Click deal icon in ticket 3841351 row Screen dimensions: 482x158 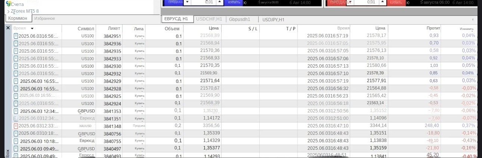point(16,118)
